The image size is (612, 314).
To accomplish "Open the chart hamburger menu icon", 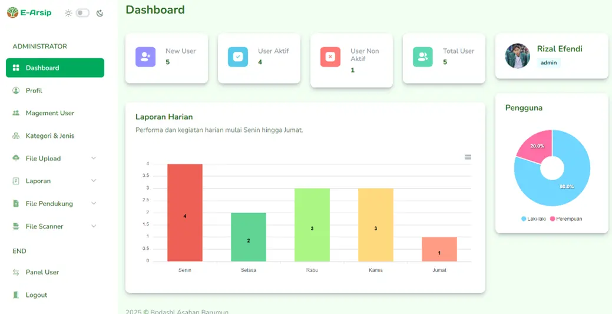I will tap(468, 157).
